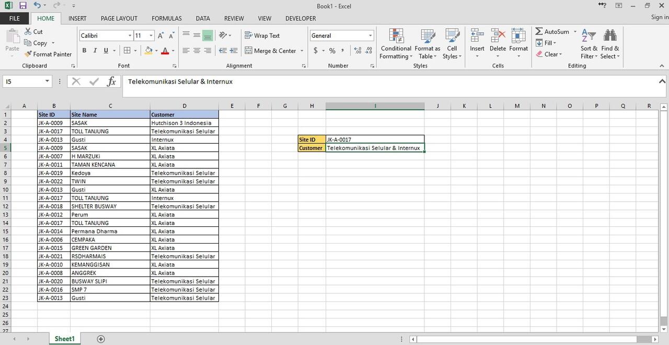Open Cell Styles gallery
Image resolution: width=669 pixels, height=345 pixels.
pyautogui.click(x=452, y=44)
